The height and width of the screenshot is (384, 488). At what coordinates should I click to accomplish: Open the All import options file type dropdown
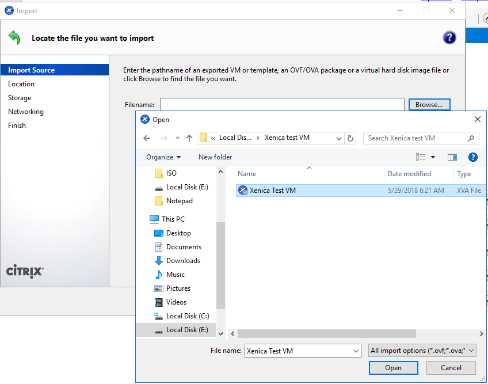pos(422,351)
